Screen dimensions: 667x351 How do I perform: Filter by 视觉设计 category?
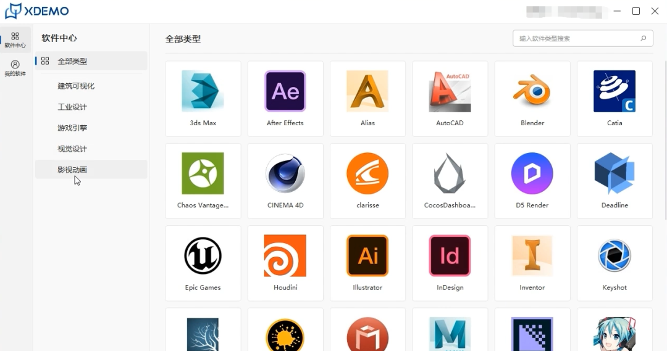click(x=91, y=149)
